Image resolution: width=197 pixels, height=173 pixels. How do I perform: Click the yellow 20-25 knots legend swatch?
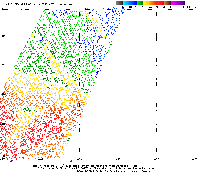point(147,3)
